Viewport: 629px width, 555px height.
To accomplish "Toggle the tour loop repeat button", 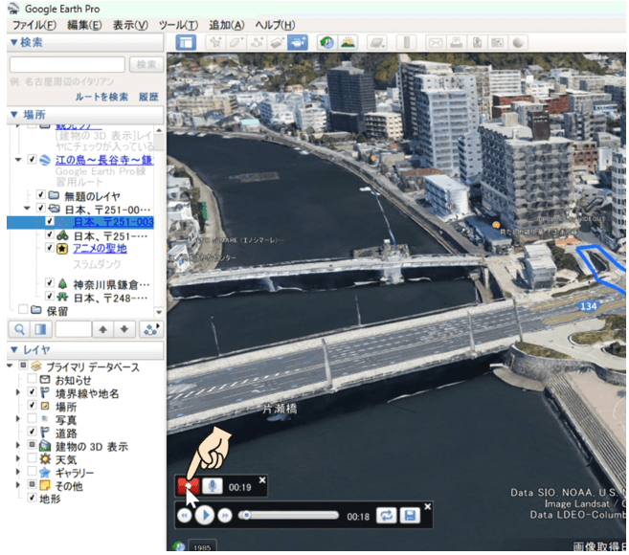I will (x=385, y=515).
